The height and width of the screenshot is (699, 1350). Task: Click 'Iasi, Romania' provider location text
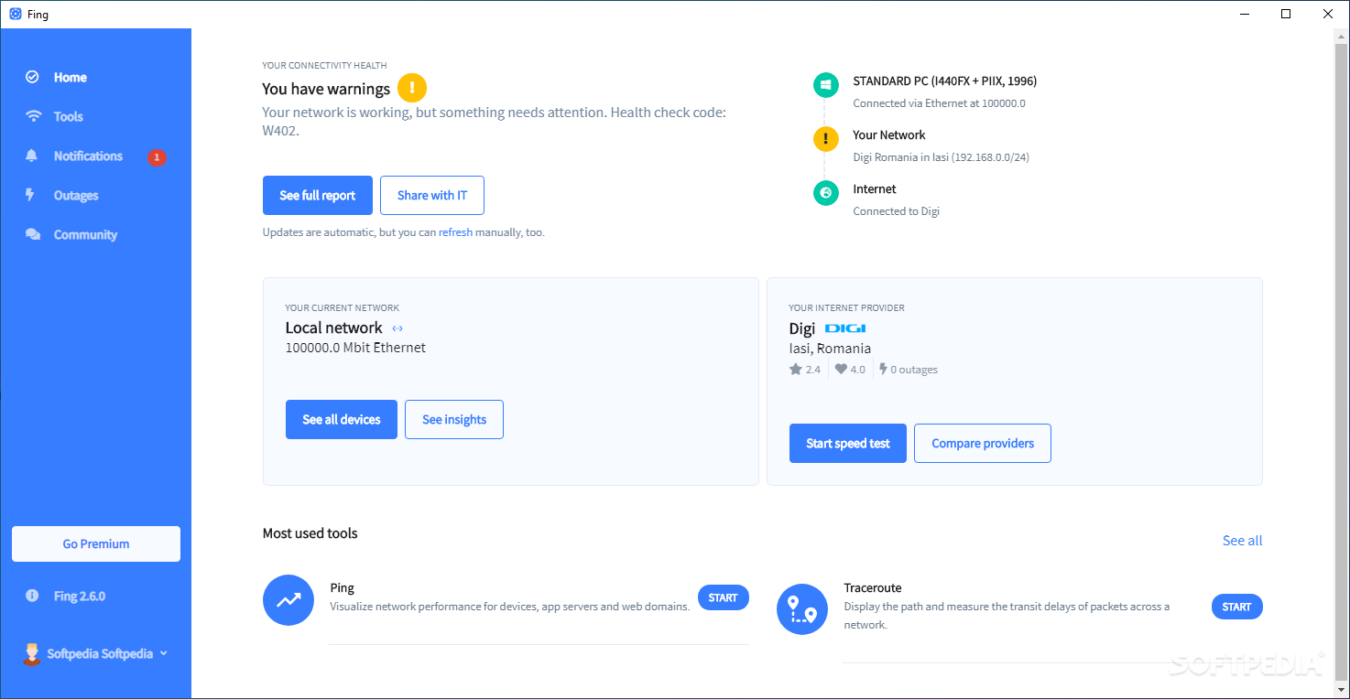tap(830, 349)
